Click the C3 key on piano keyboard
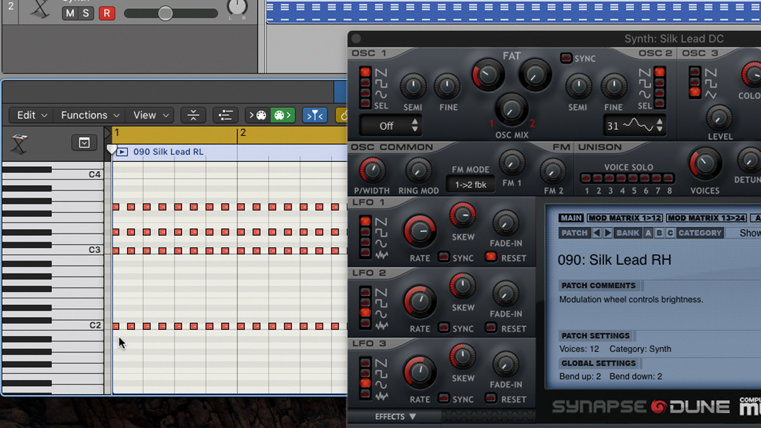This screenshot has height=428, width=761. pos(52,250)
